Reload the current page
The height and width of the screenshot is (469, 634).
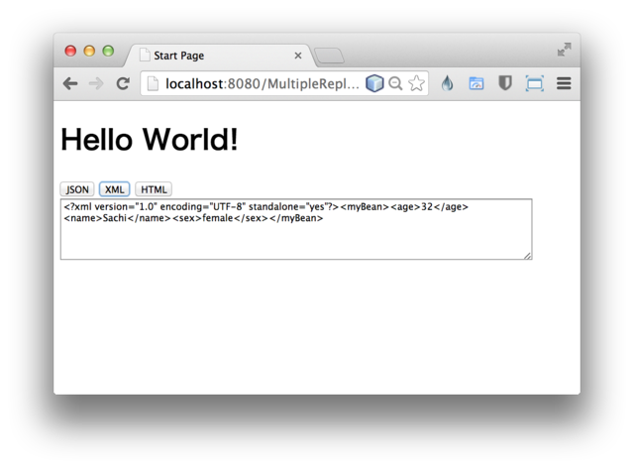coord(123,84)
